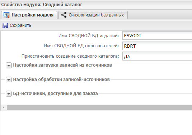Click label Имя СВОДНОЙ БД пользователей
This screenshot has height=135, width=192.
click(81, 46)
